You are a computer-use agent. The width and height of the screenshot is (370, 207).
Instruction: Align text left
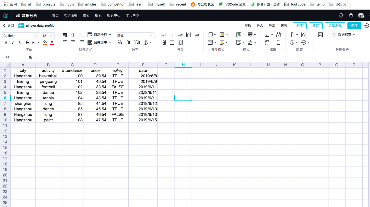65,42
